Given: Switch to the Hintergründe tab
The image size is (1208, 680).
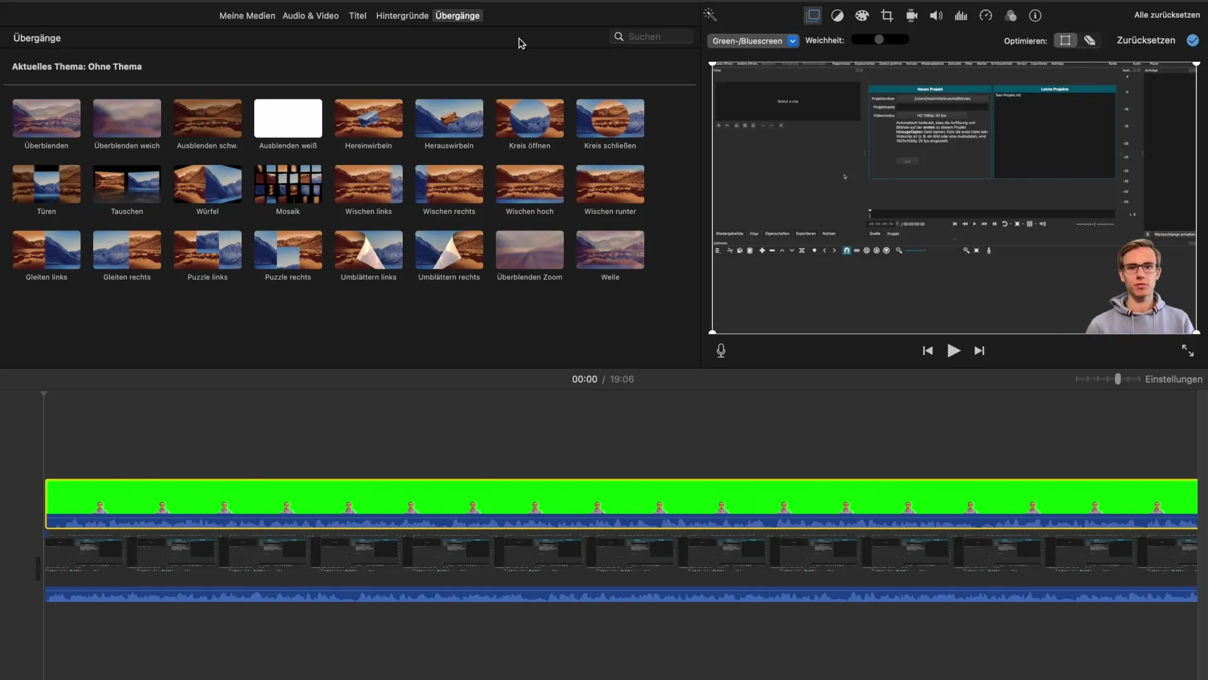Looking at the screenshot, I should [x=402, y=16].
